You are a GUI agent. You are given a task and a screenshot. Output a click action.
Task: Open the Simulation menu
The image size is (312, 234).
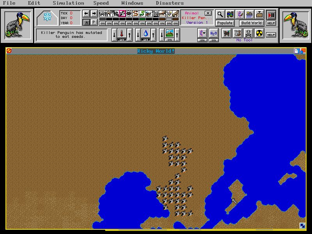point(68,3)
